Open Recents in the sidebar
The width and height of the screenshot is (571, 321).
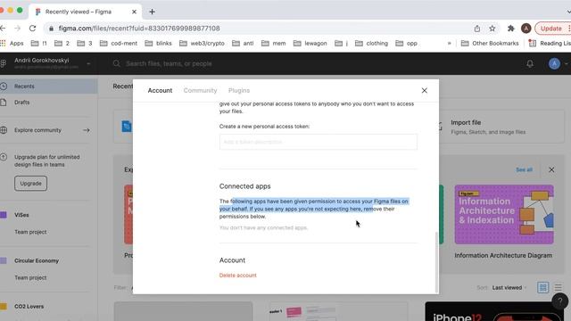pyautogui.click(x=49, y=86)
